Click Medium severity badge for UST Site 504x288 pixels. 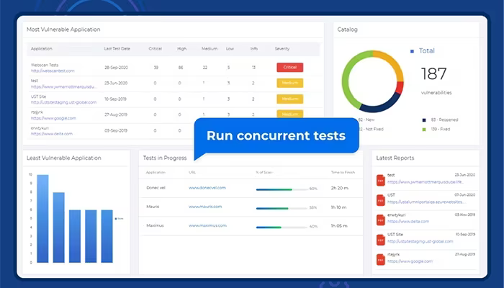click(x=290, y=99)
